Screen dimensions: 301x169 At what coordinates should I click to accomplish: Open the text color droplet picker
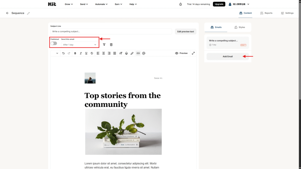pos(126,53)
